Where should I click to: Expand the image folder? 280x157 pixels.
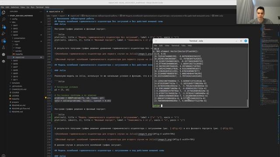(x=18, y=48)
